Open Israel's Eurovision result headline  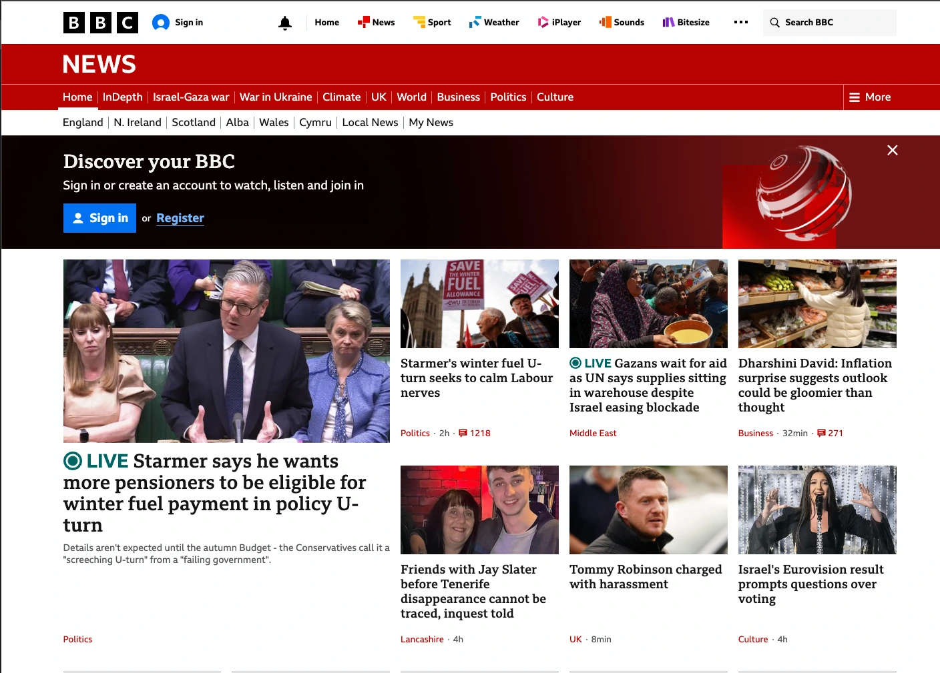point(810,584)
